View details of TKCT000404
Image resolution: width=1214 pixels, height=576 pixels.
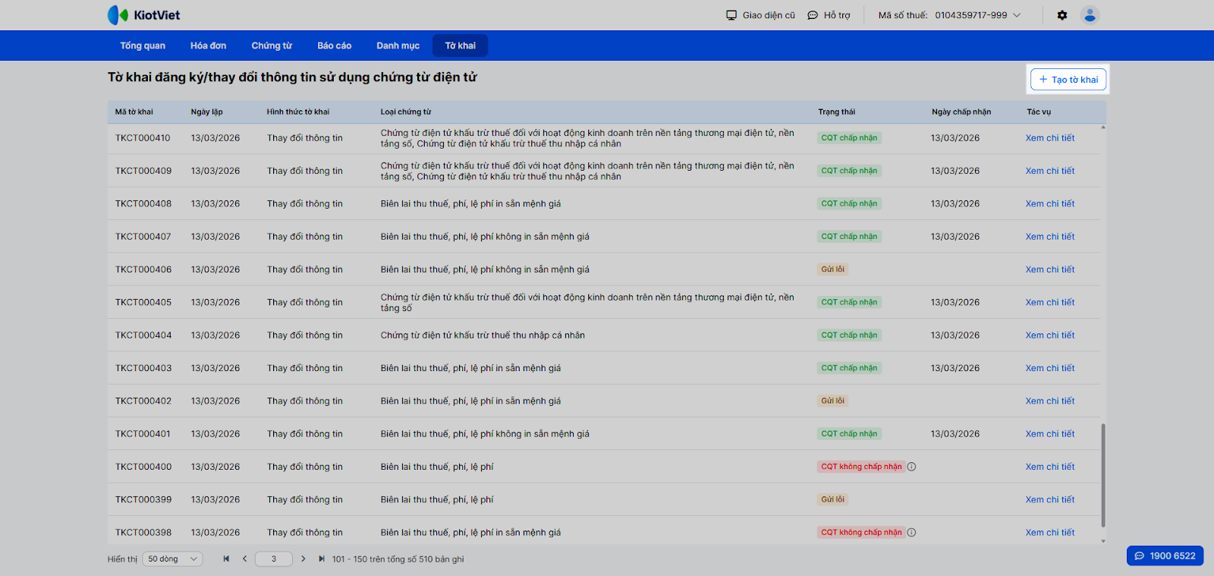point(1050,335)
